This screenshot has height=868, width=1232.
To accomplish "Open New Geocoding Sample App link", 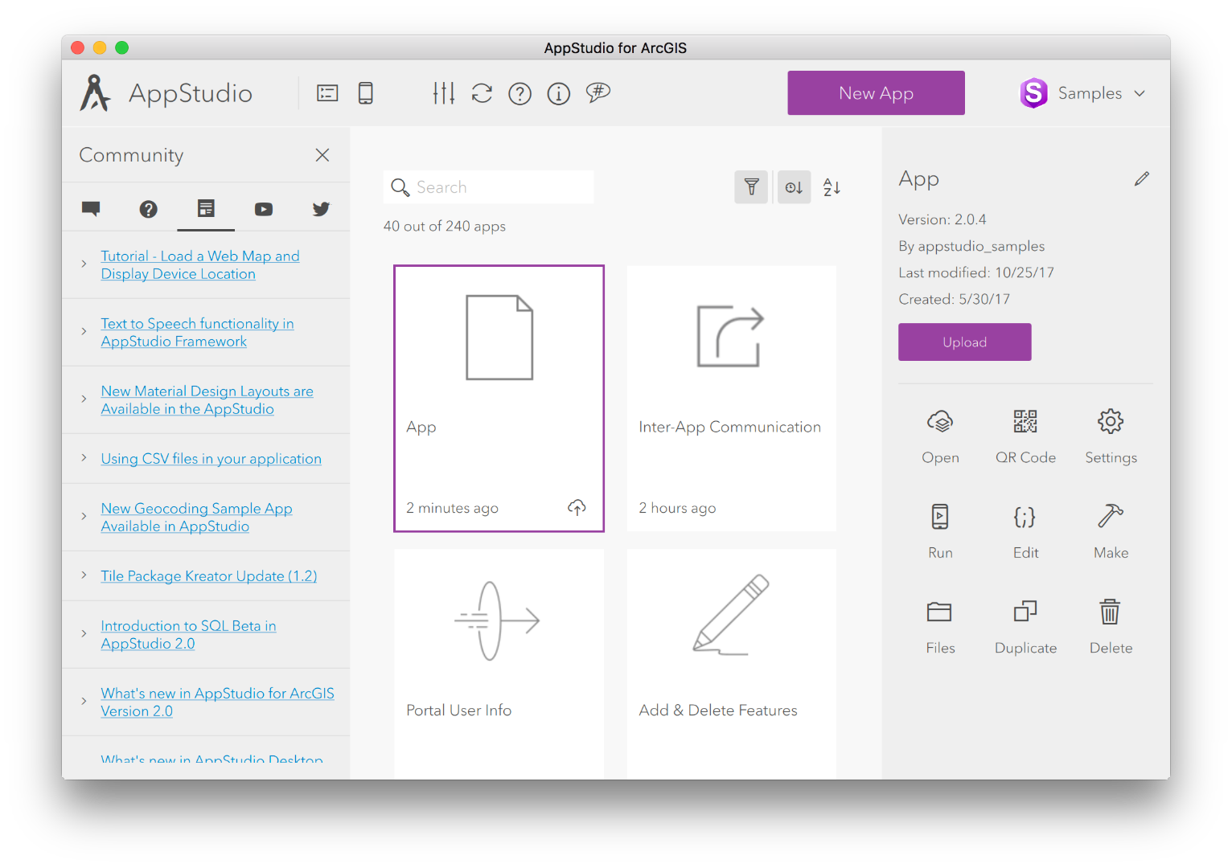I will point(196,518).
